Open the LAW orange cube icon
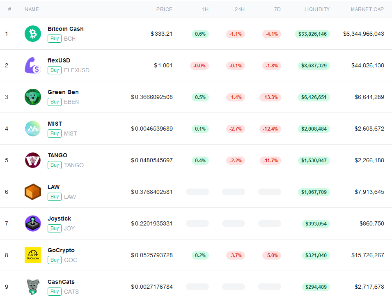The width and height of the screenshot is (392, 299). 33,192
